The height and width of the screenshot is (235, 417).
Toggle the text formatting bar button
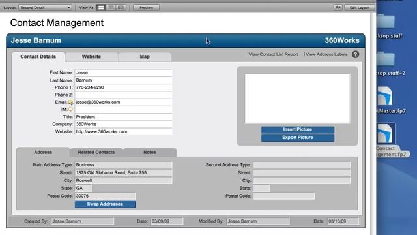coord(338,7)
